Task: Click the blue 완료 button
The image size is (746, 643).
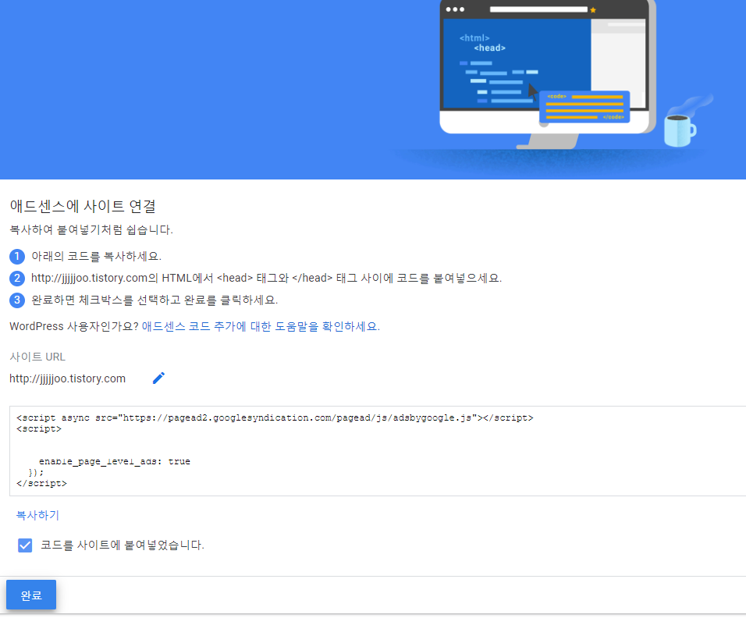Action: tap(31, 595)
